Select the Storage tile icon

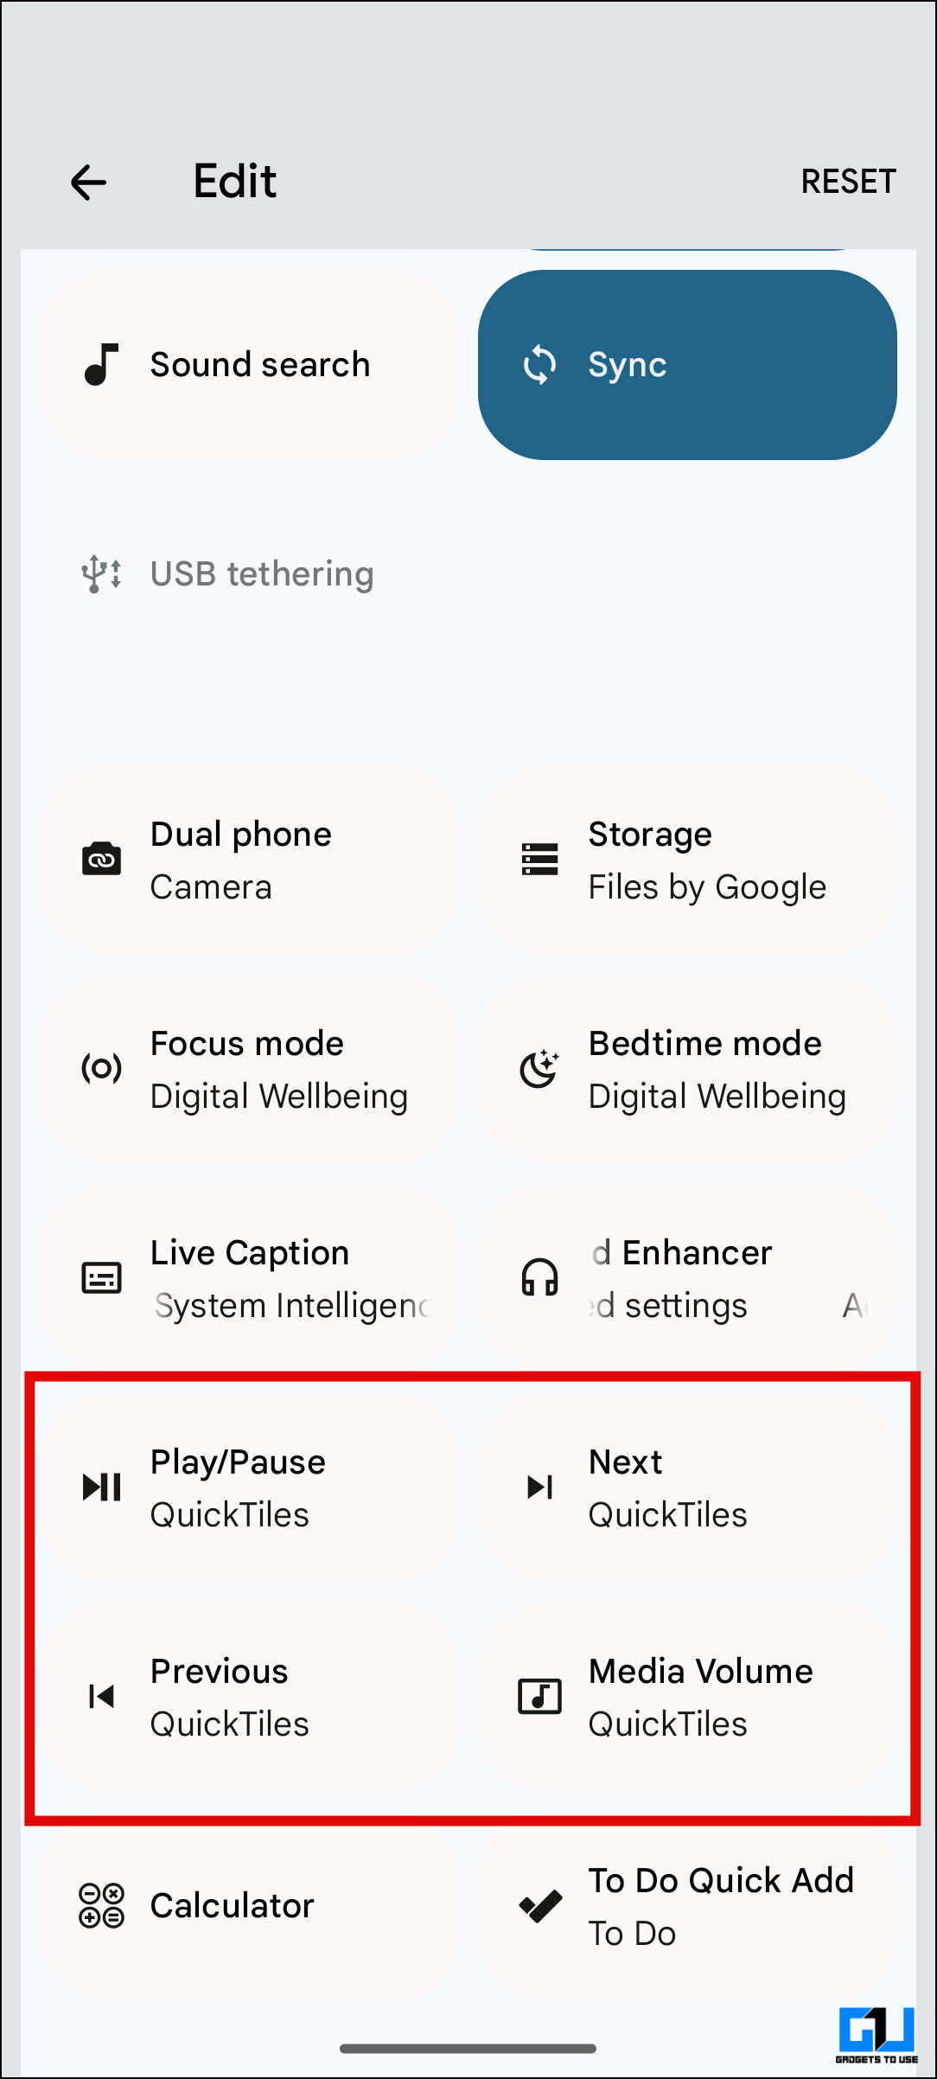pyautogui.click(x=540, y=860)
